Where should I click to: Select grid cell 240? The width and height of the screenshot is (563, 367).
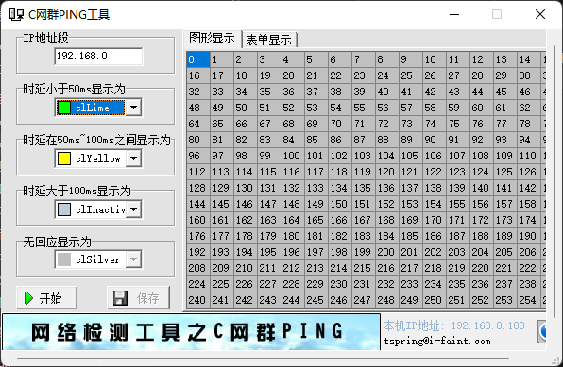point(198,300)
